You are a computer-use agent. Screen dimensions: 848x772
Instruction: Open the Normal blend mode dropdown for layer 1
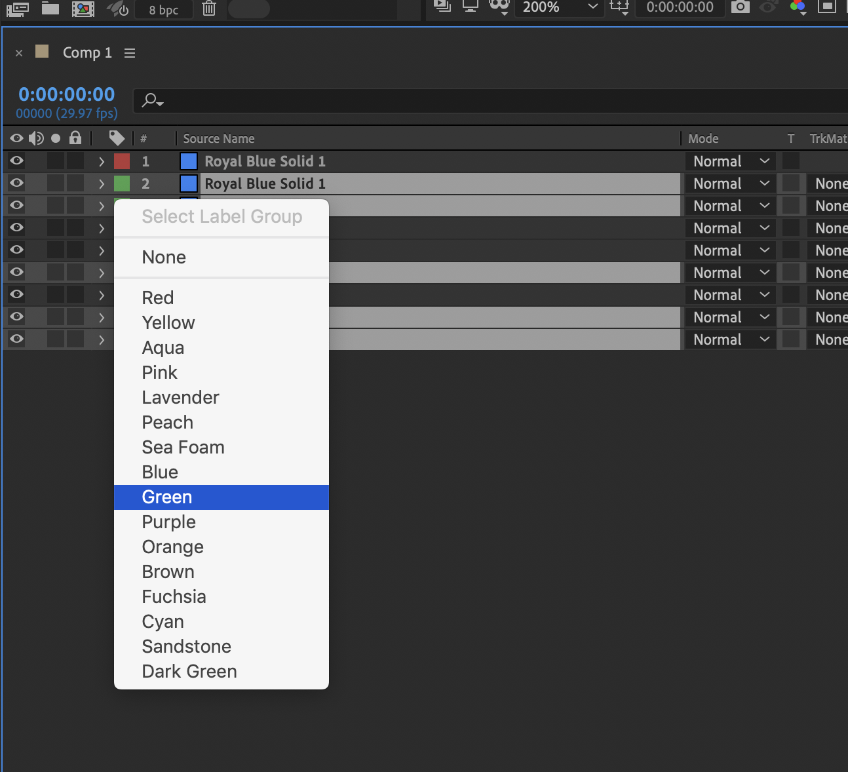729,161
